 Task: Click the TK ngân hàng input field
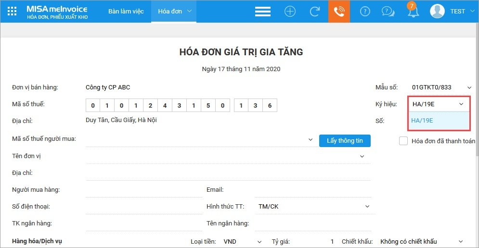pos(144,223)
